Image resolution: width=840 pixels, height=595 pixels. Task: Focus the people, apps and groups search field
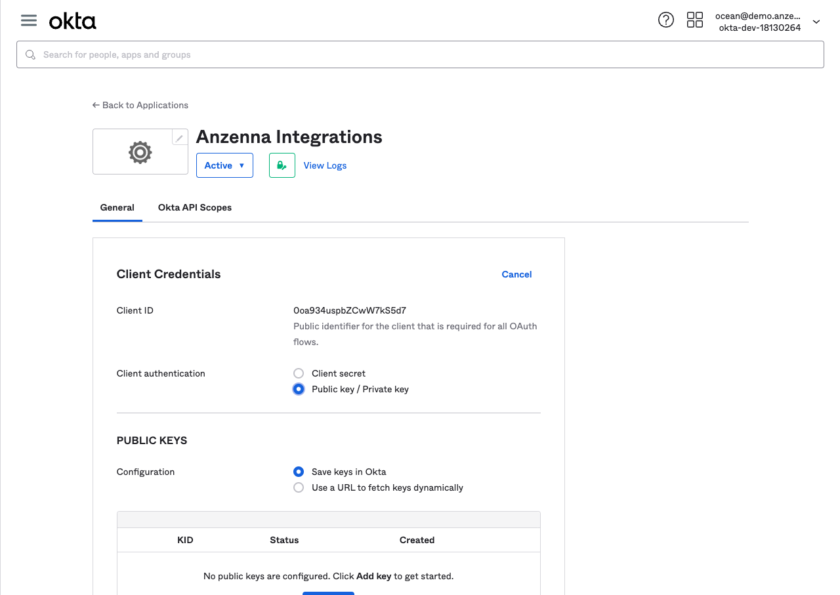coord(420,55)
